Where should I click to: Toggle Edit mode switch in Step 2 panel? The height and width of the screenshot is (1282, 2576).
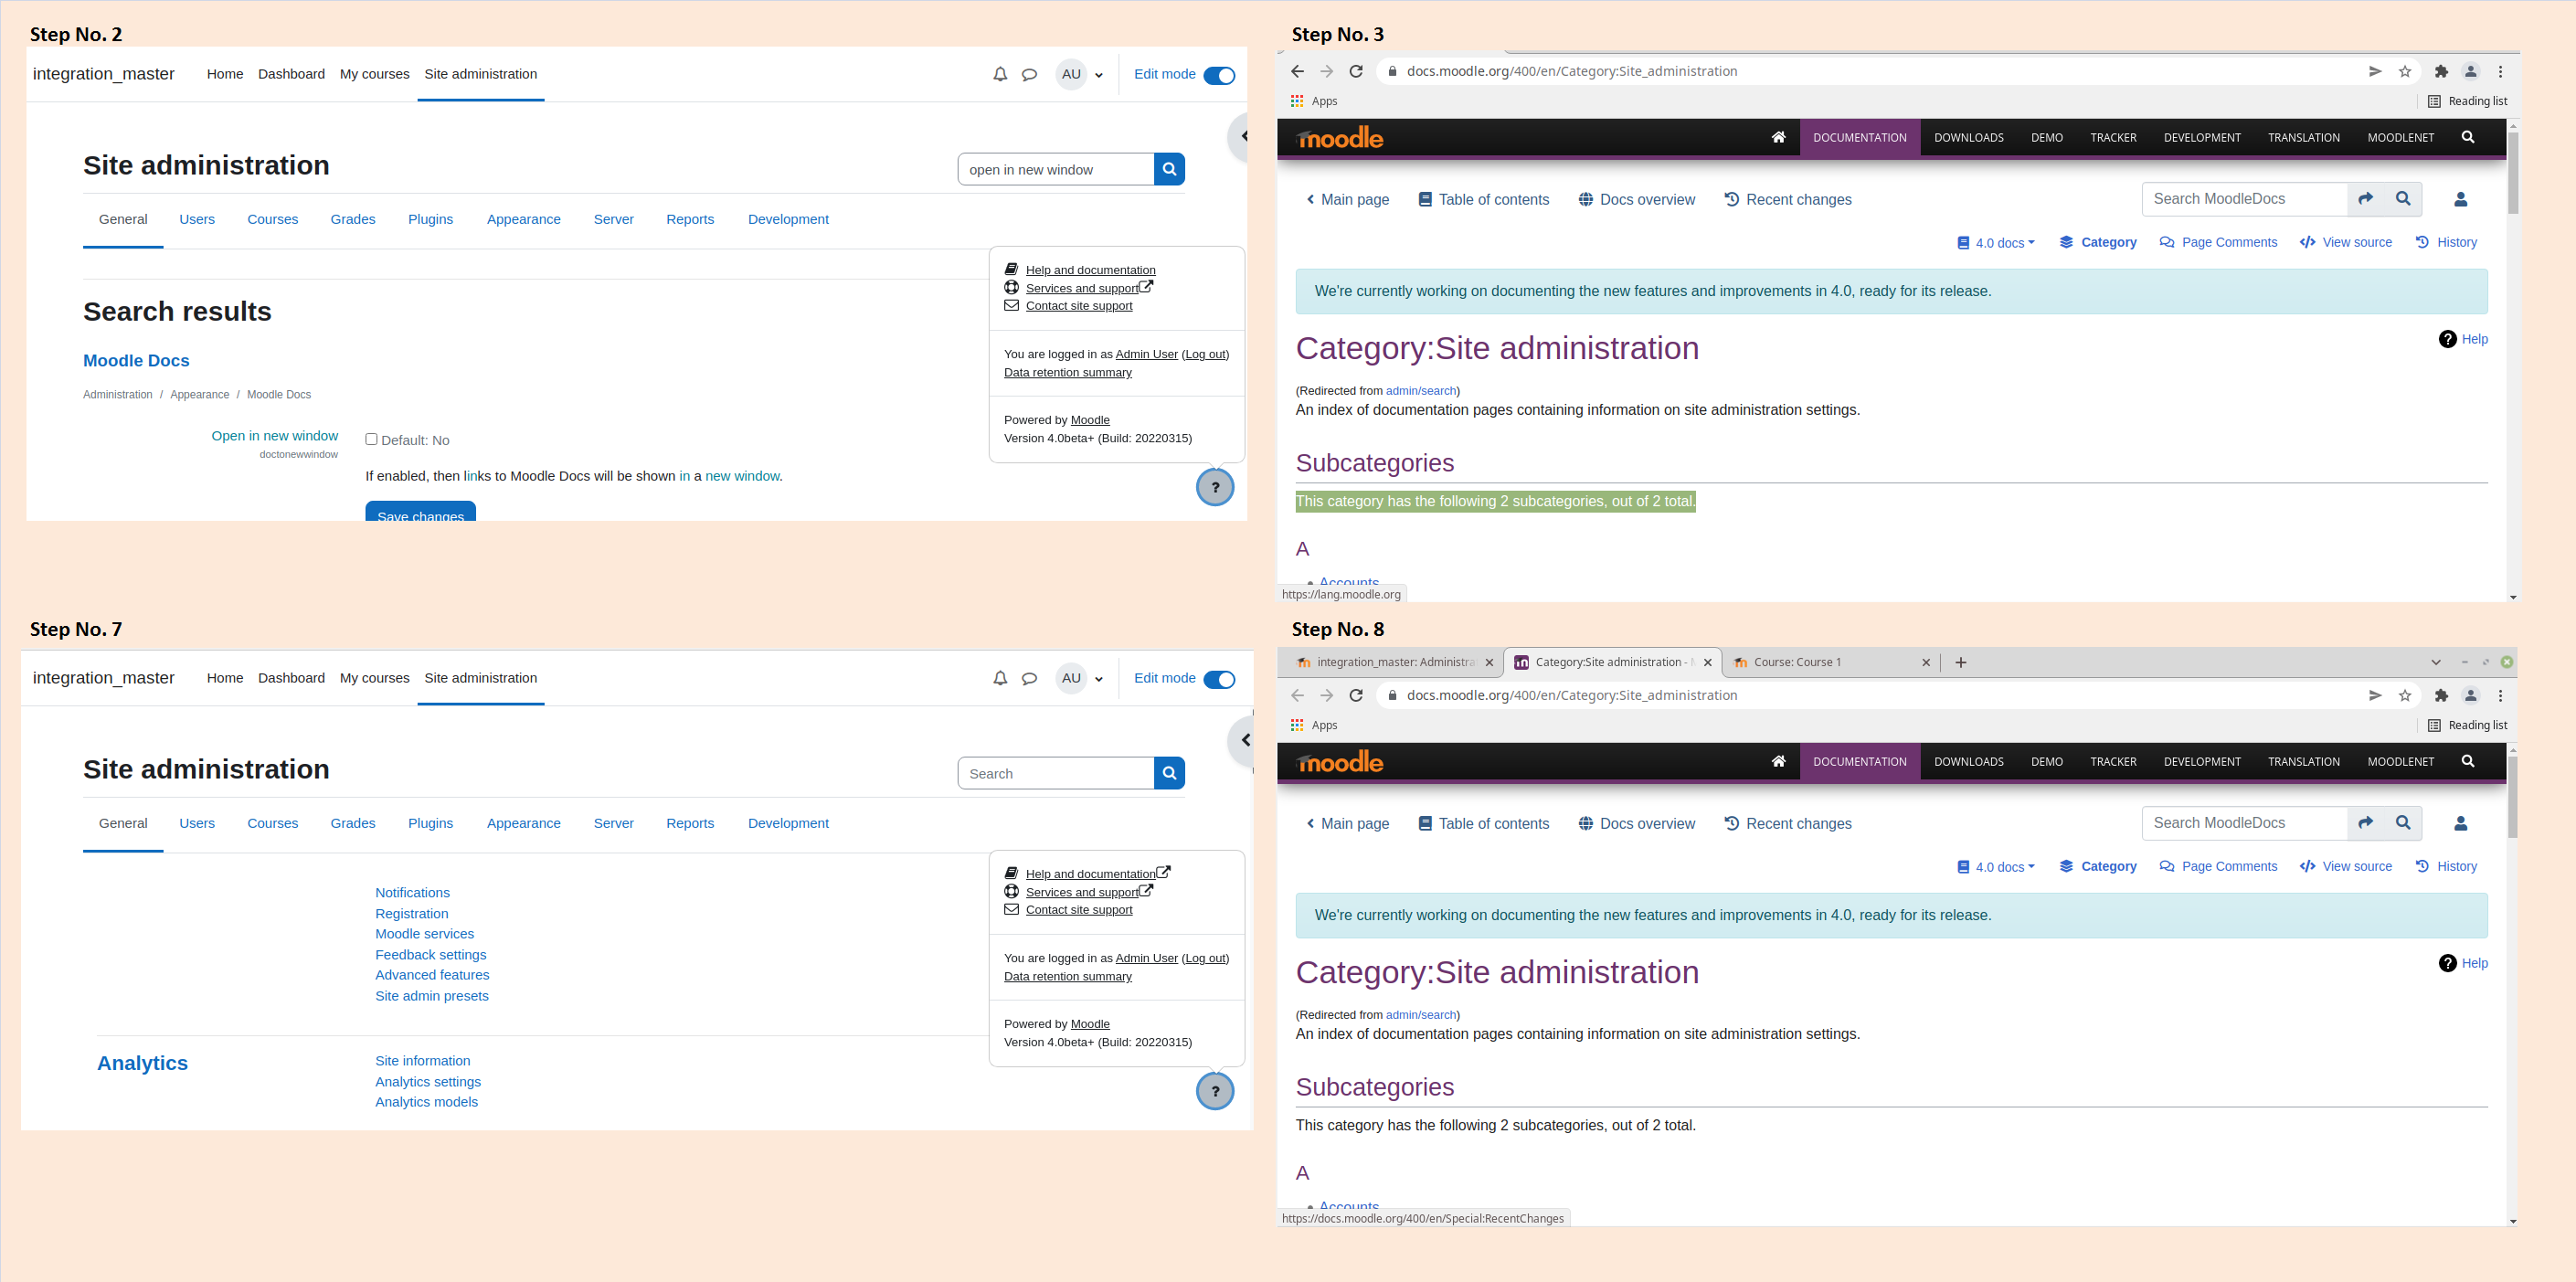[1219, 75]
